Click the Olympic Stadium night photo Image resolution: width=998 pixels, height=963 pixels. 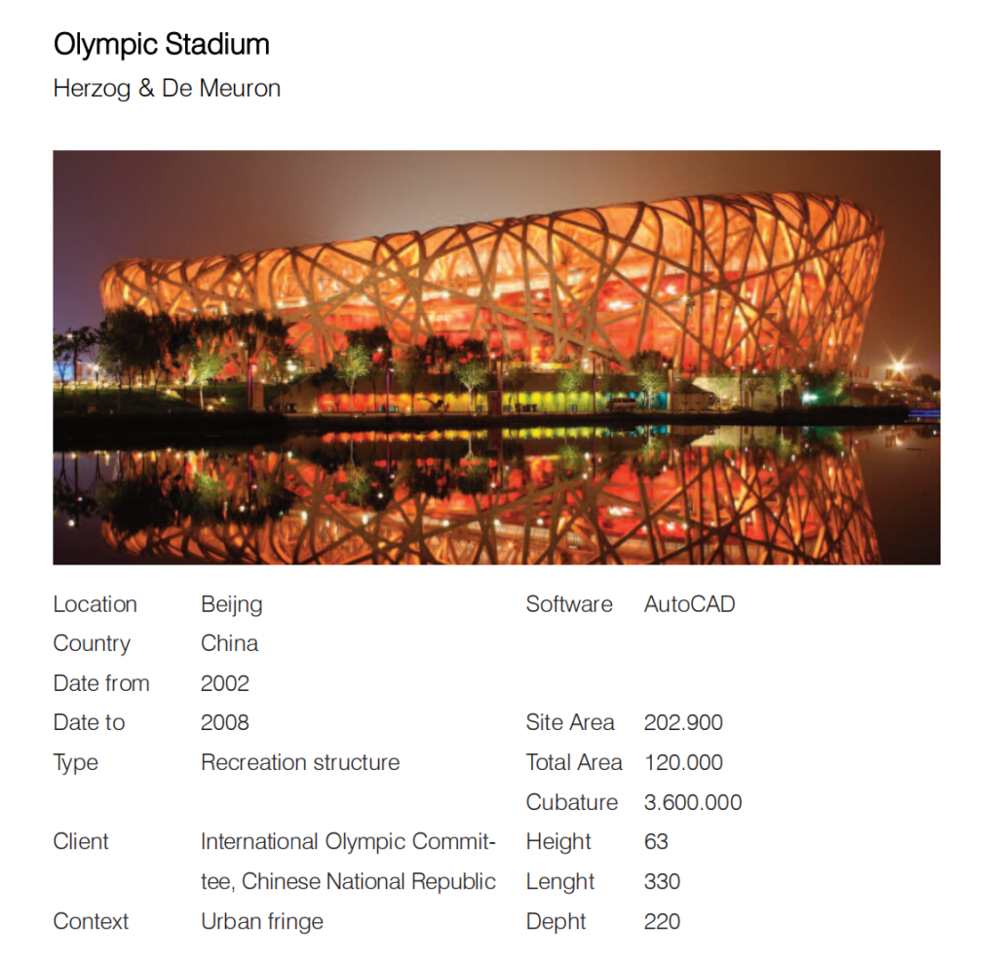tap(496, 357)
